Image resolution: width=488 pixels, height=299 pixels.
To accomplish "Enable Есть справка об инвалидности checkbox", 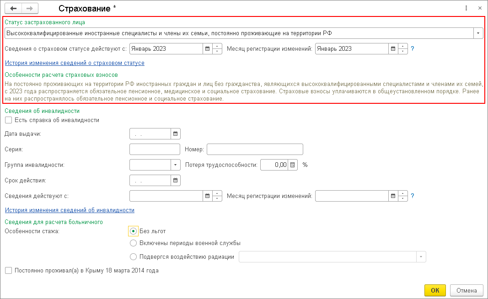I will pos(8,120).
